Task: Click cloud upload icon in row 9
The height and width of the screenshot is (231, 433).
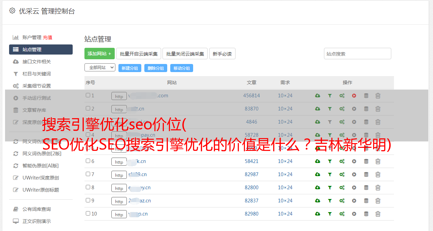Action: tap(318, 201)
